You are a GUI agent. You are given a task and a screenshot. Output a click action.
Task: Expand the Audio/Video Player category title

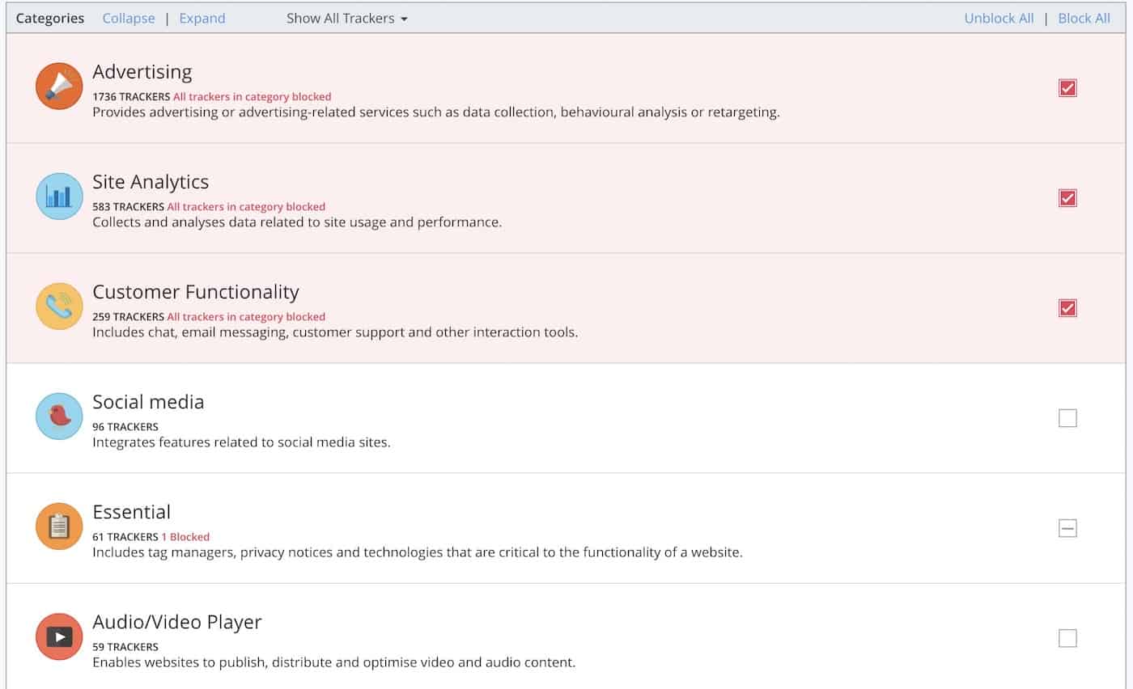coord(177,622)
